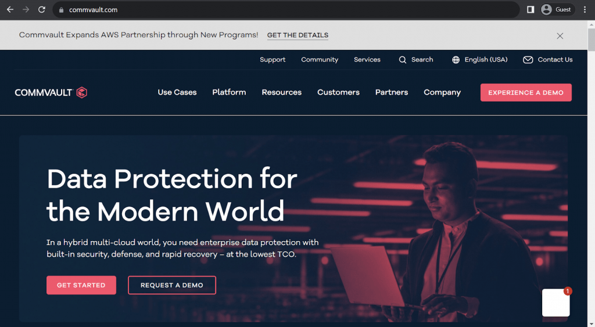Open the Platform menu
595x327 pixels.
[x=229, y=92]
